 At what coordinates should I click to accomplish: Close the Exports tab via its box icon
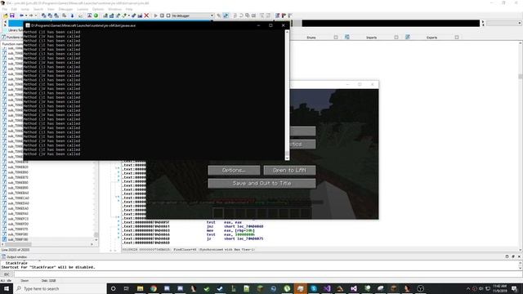457,38
